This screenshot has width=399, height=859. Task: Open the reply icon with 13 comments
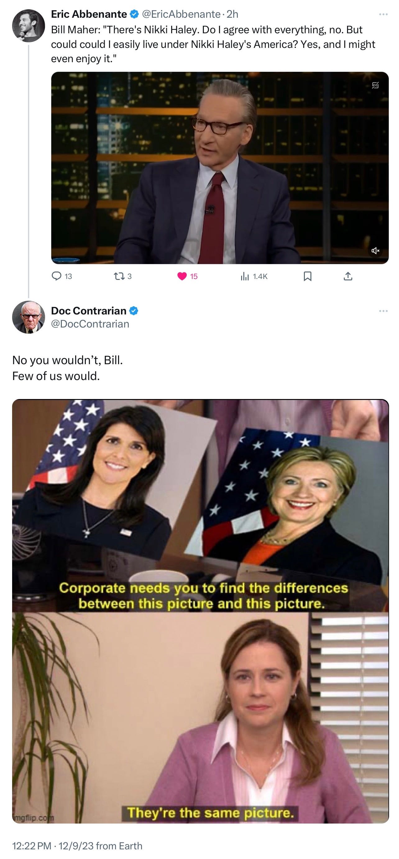point(57,276)
